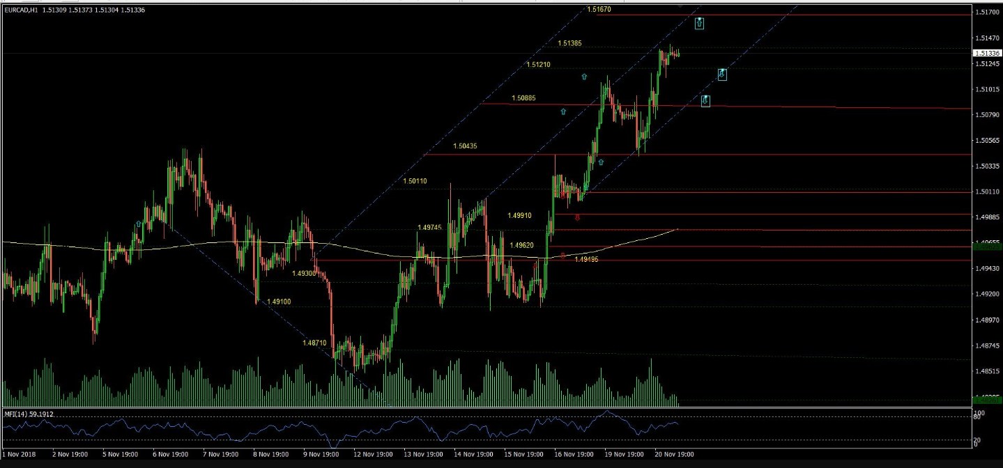Click the 1.51385 price label

click(569, 43)
